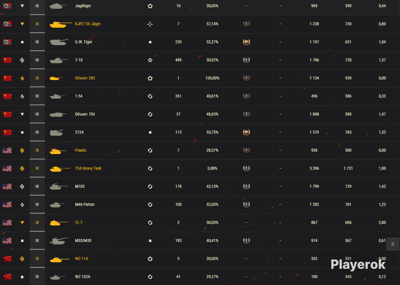This screenshot has height=285, width=400.
Task: Click the scroll-to-top double chevron button
Action: click(392, 244)
